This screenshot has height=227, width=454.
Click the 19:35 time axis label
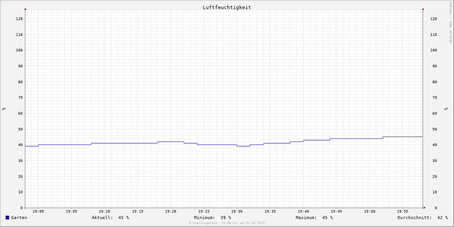click(270, 211)
